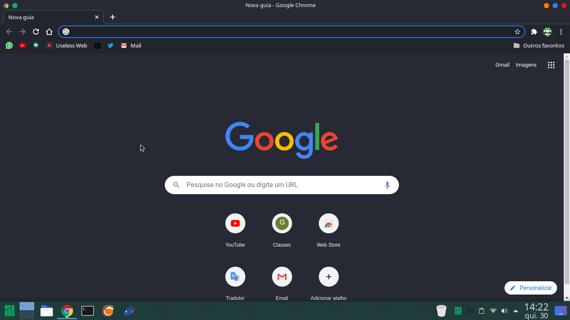This screenshot has width=570, height=320.
Task: Click the page vertical scrollbar
Action: [x=567, y=171]
